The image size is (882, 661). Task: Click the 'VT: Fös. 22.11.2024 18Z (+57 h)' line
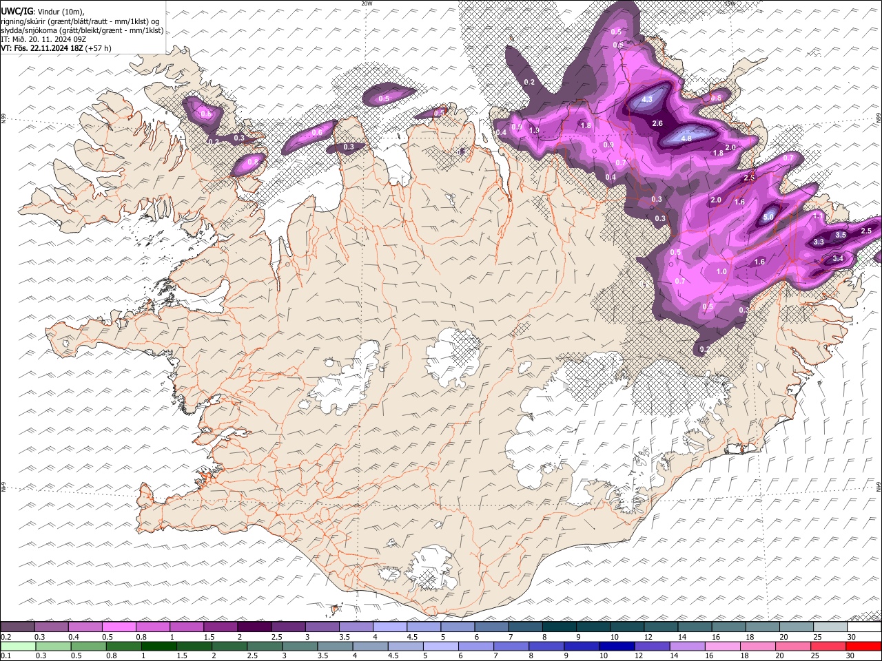(56, 48)
